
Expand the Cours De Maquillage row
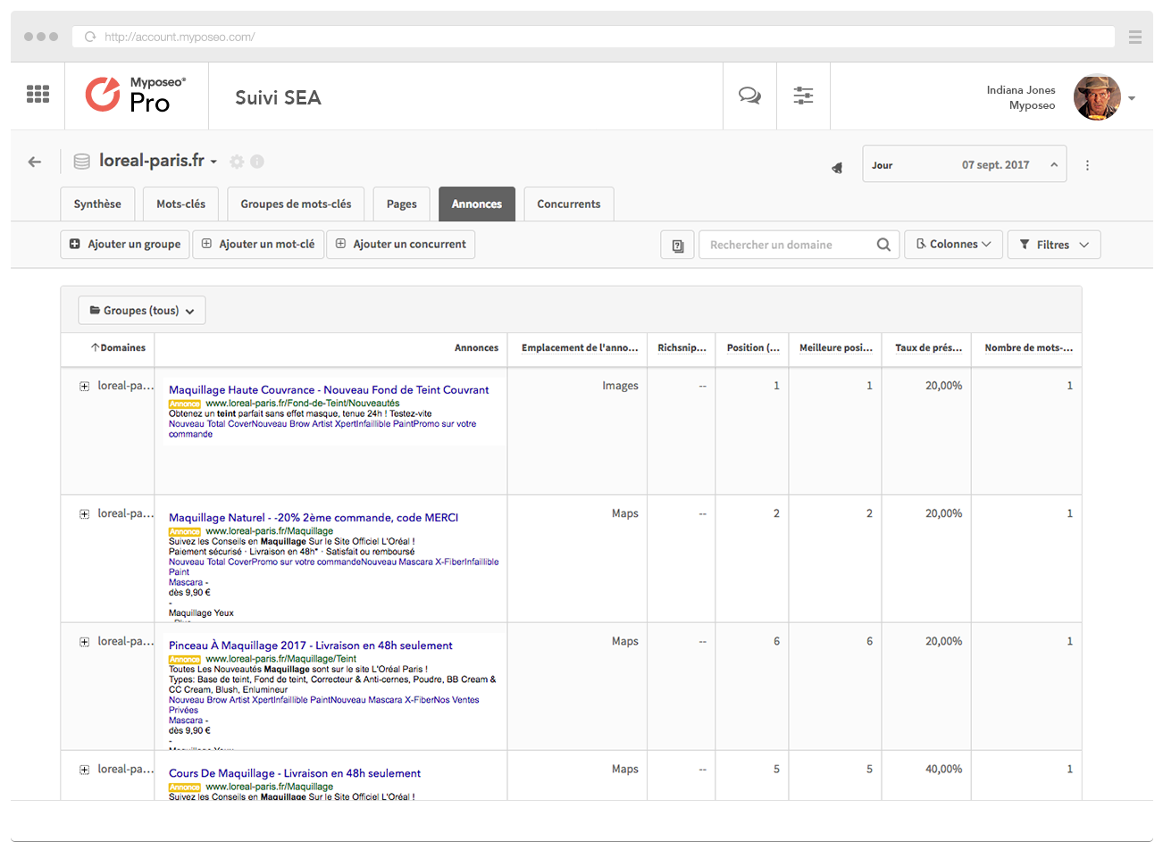tap(84, 770)
